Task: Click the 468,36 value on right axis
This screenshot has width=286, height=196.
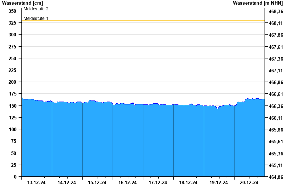Action: [276, 11]
